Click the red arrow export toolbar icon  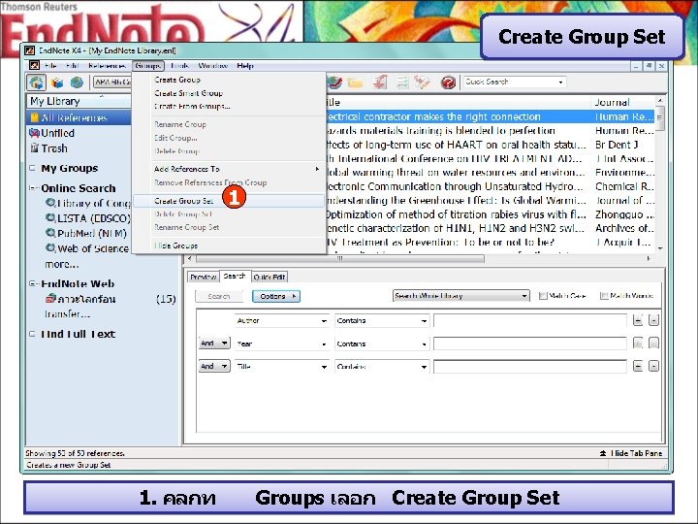[380, 82]
